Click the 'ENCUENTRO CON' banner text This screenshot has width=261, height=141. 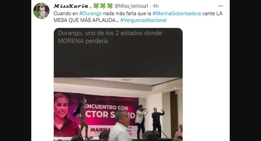click(x=106, y=107)
